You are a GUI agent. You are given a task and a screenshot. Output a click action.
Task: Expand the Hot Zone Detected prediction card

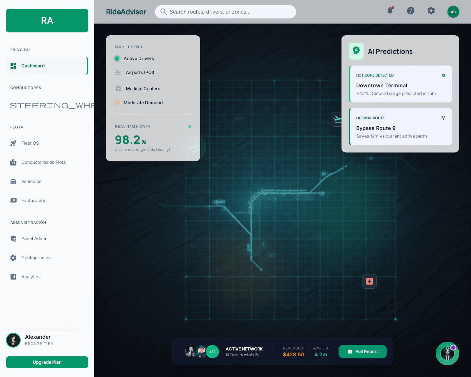[400, 84]
